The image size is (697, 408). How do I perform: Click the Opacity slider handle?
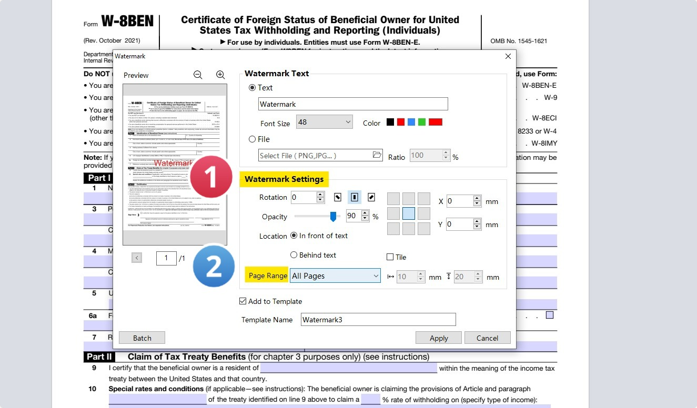pyautogui.click(x=333, y=217)
